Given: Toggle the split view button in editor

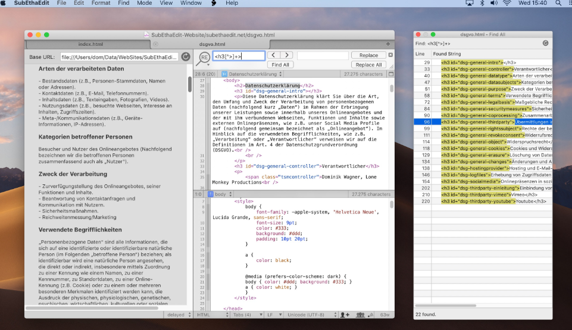Looking at the screenshot, I should coord(390,74).
